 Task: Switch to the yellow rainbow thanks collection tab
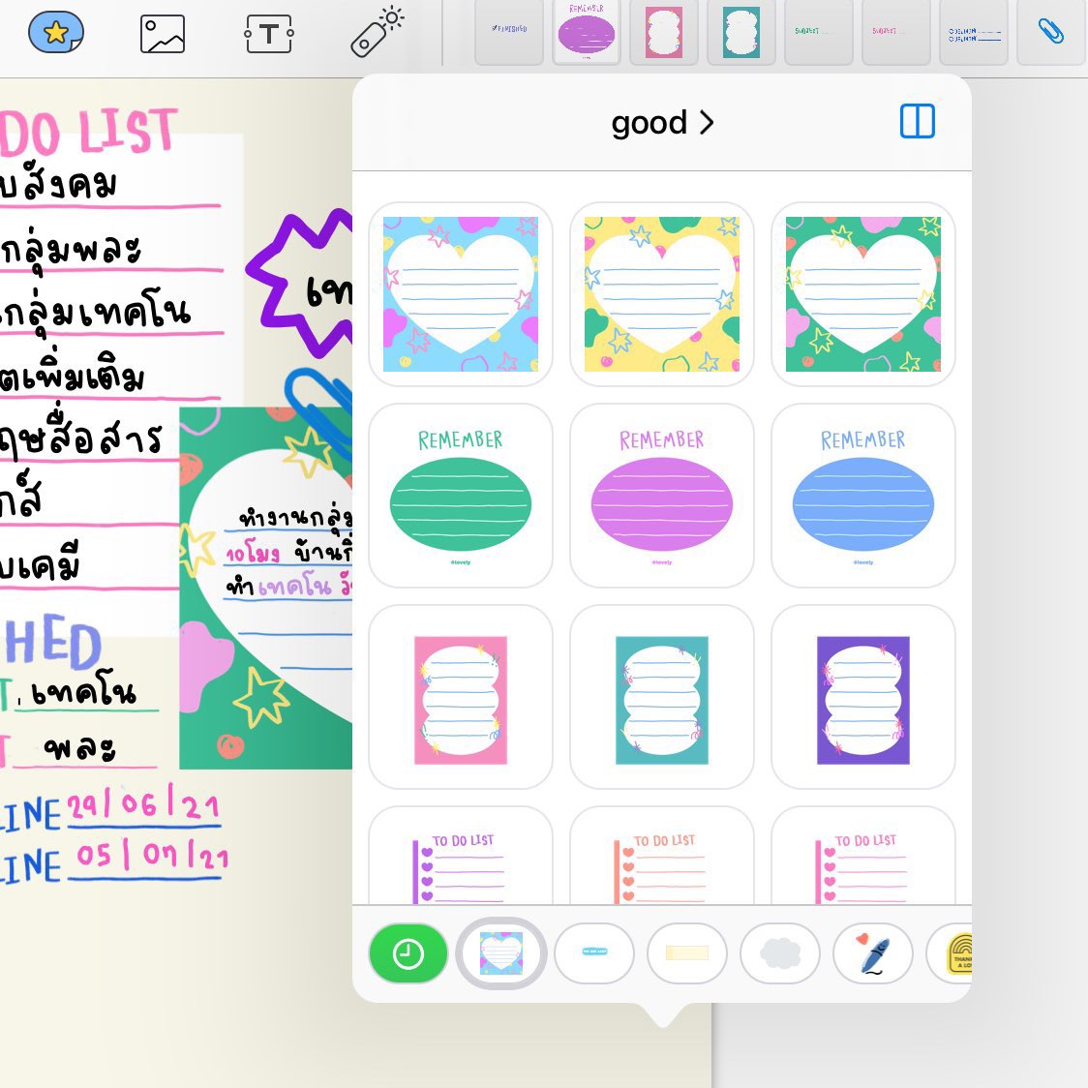pyautogui.click(x=951, y=953)
